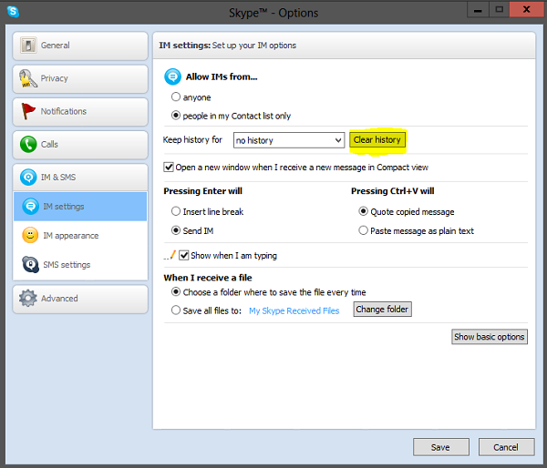
Task: Select Save all files to option
Action: coord(176,310)
